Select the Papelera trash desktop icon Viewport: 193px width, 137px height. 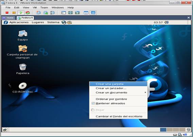23,69
